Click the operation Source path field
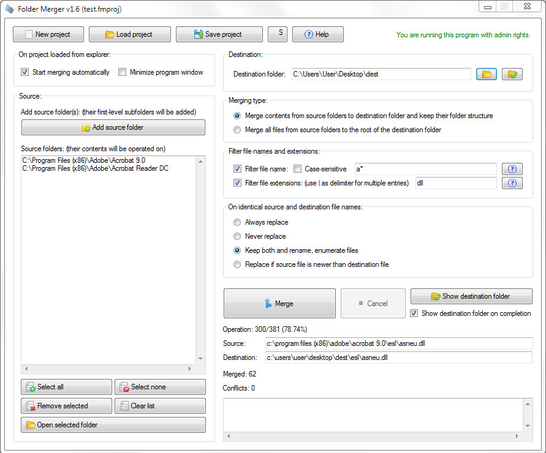 (399, 343)
